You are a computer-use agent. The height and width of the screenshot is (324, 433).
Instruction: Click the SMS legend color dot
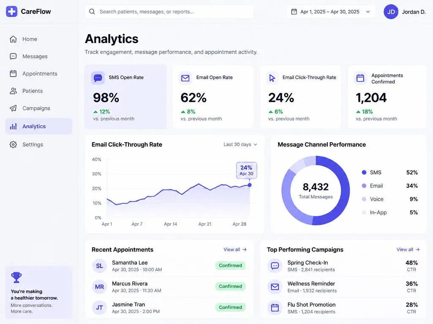tap(364, 173)
